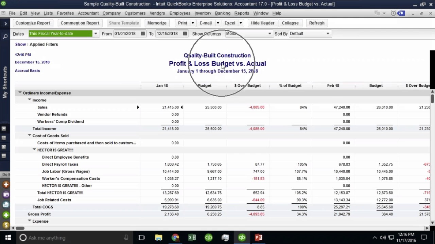Click the Gross Profit row label
This screenshot has height=244, width=435.
click(x=39, y=214)
